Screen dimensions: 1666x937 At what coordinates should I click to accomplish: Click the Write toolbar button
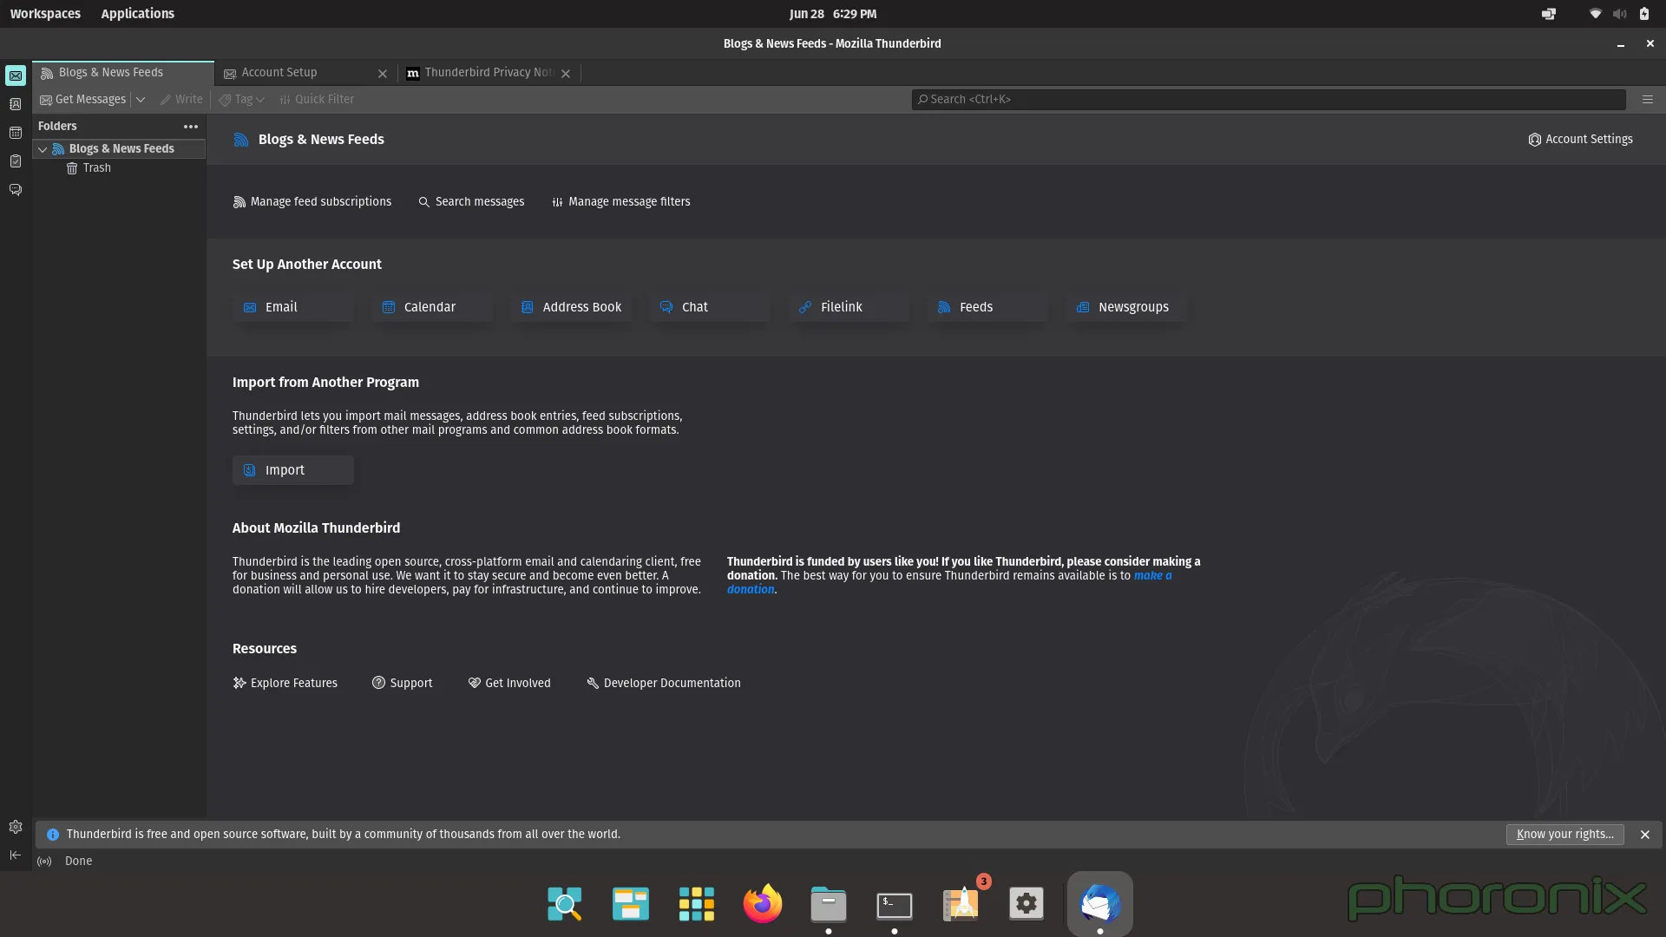click(x=181, y=100)
